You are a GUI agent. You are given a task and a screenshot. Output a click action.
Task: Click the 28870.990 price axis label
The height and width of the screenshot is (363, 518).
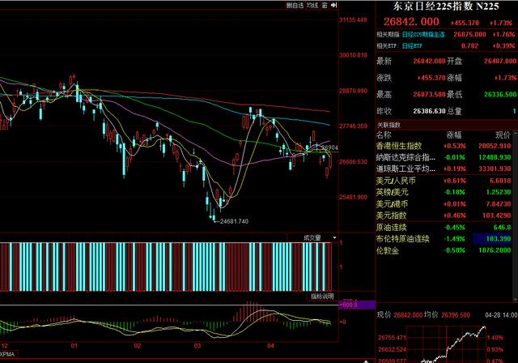pyautogui.click(x=353, y=91)
